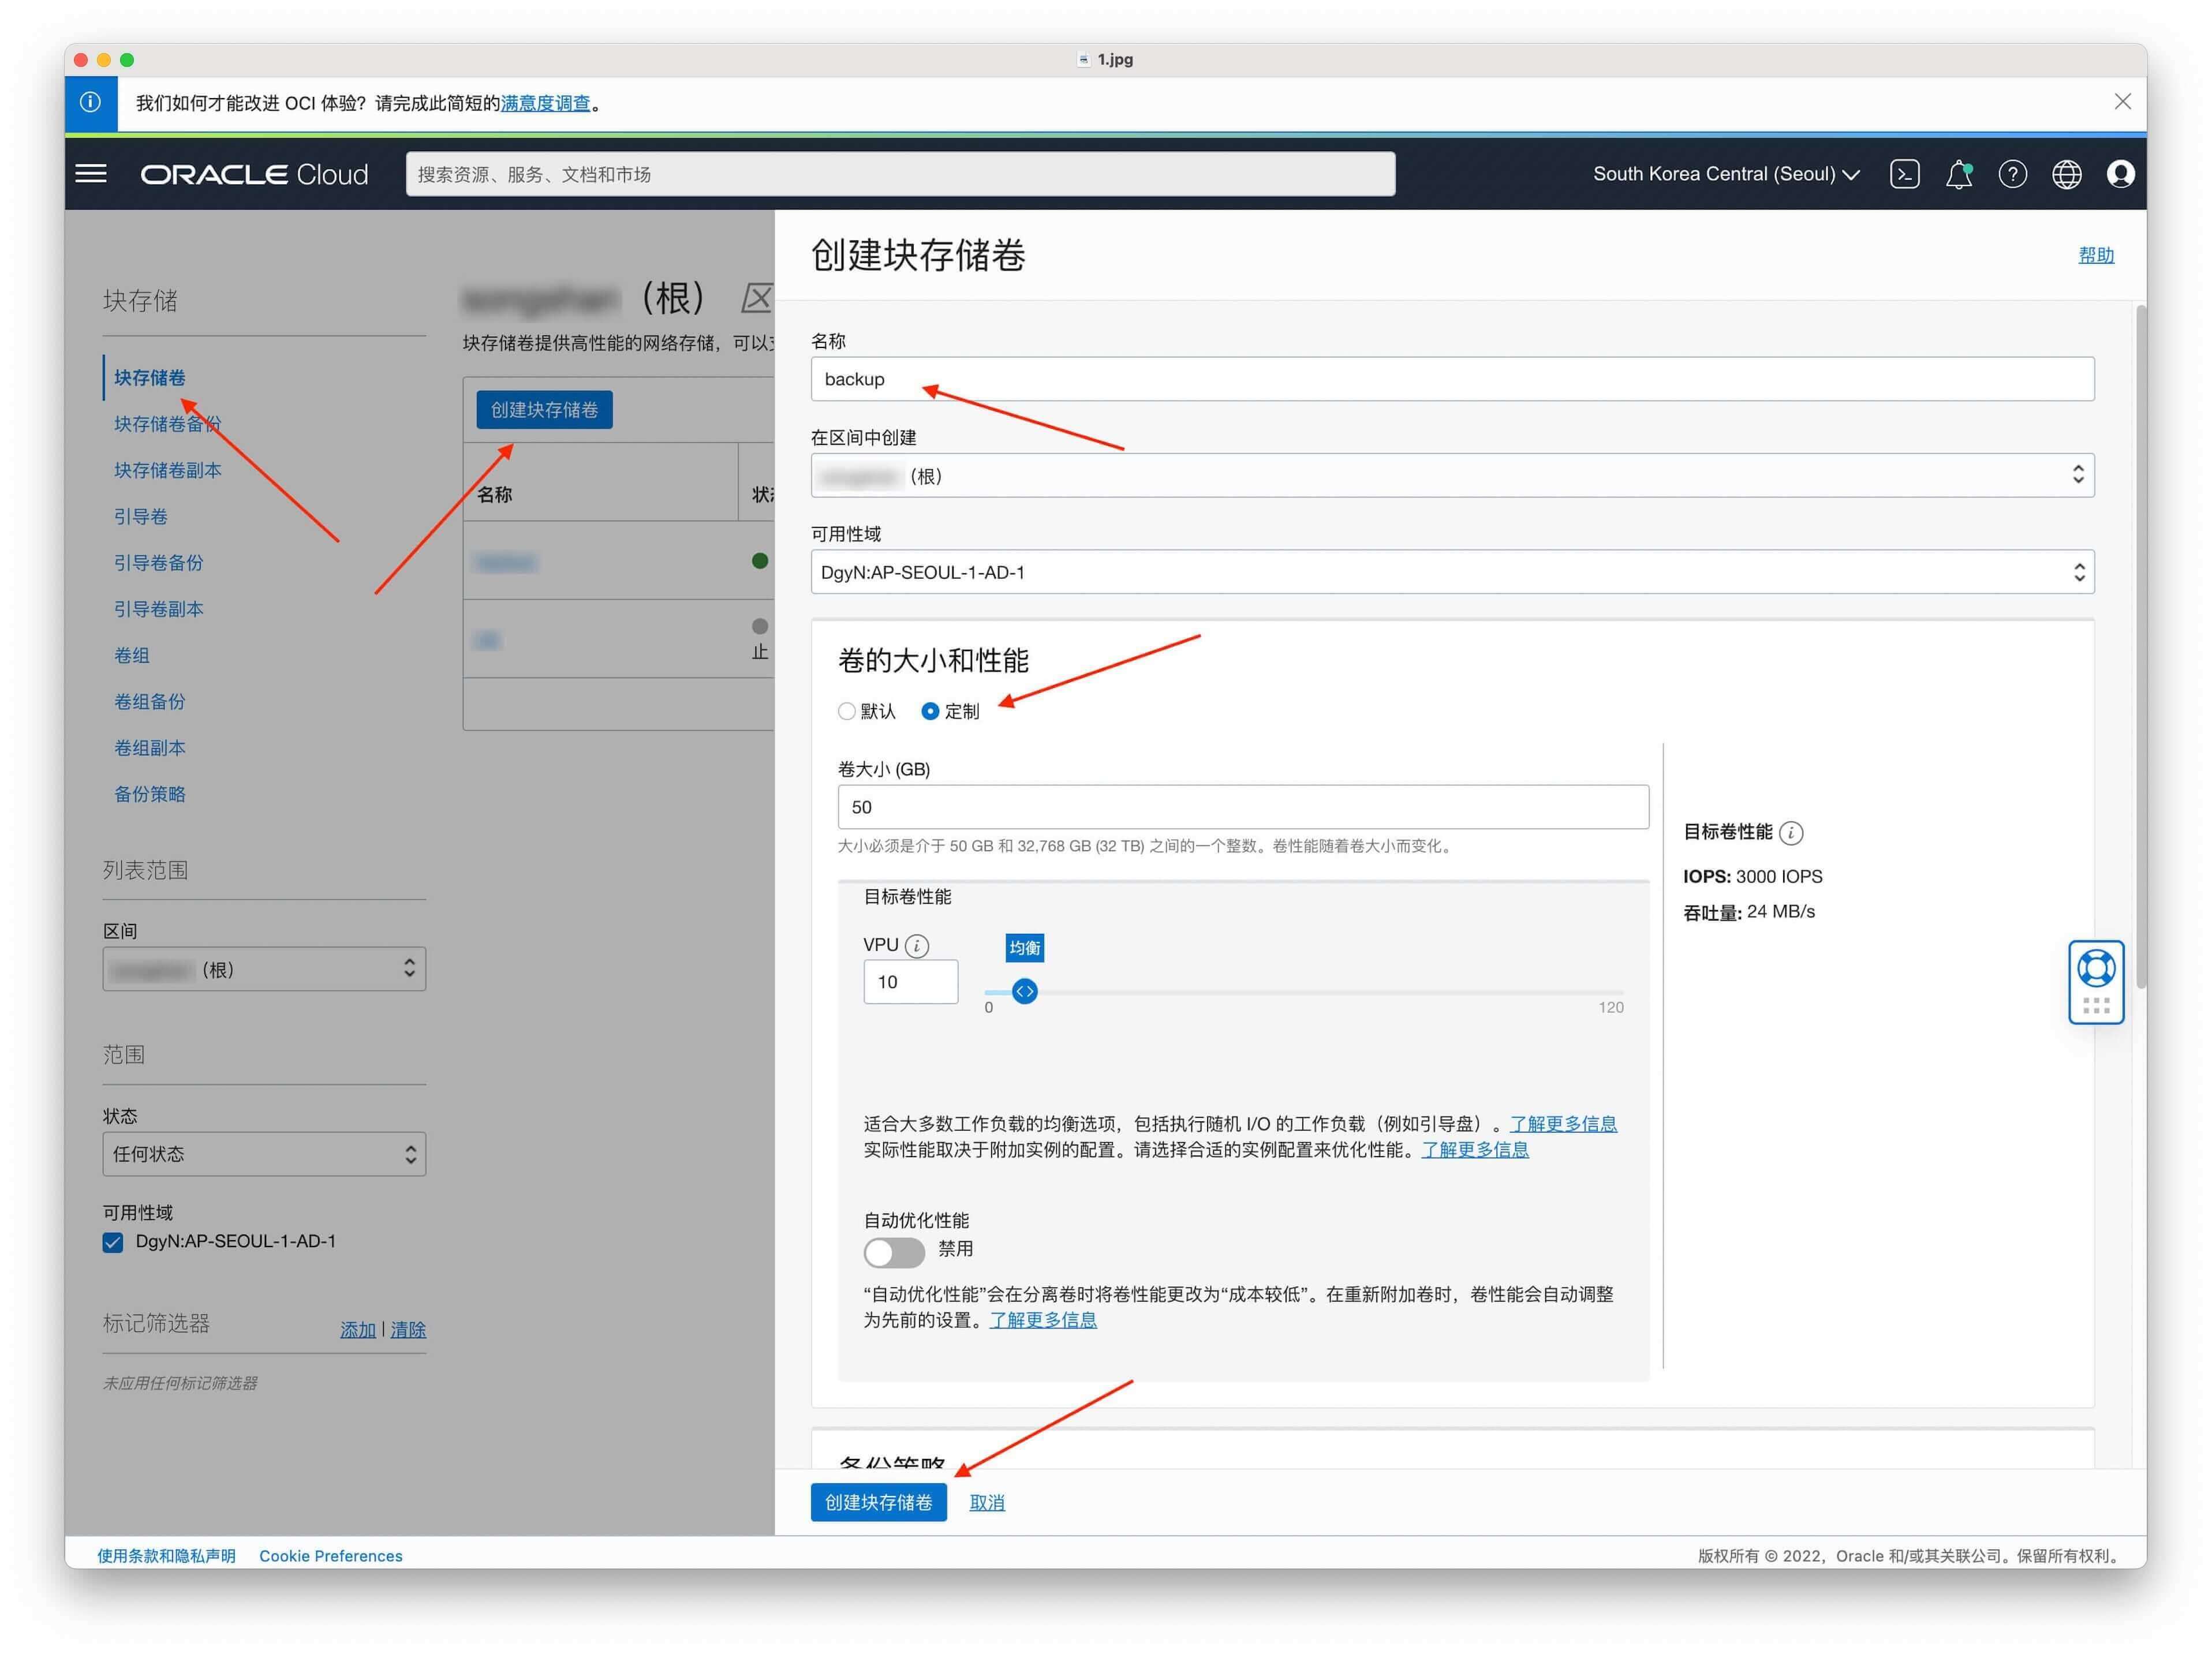2212x1654 pixels.
Task: Click the 名称 column header in the table
Action: [495, 494]
